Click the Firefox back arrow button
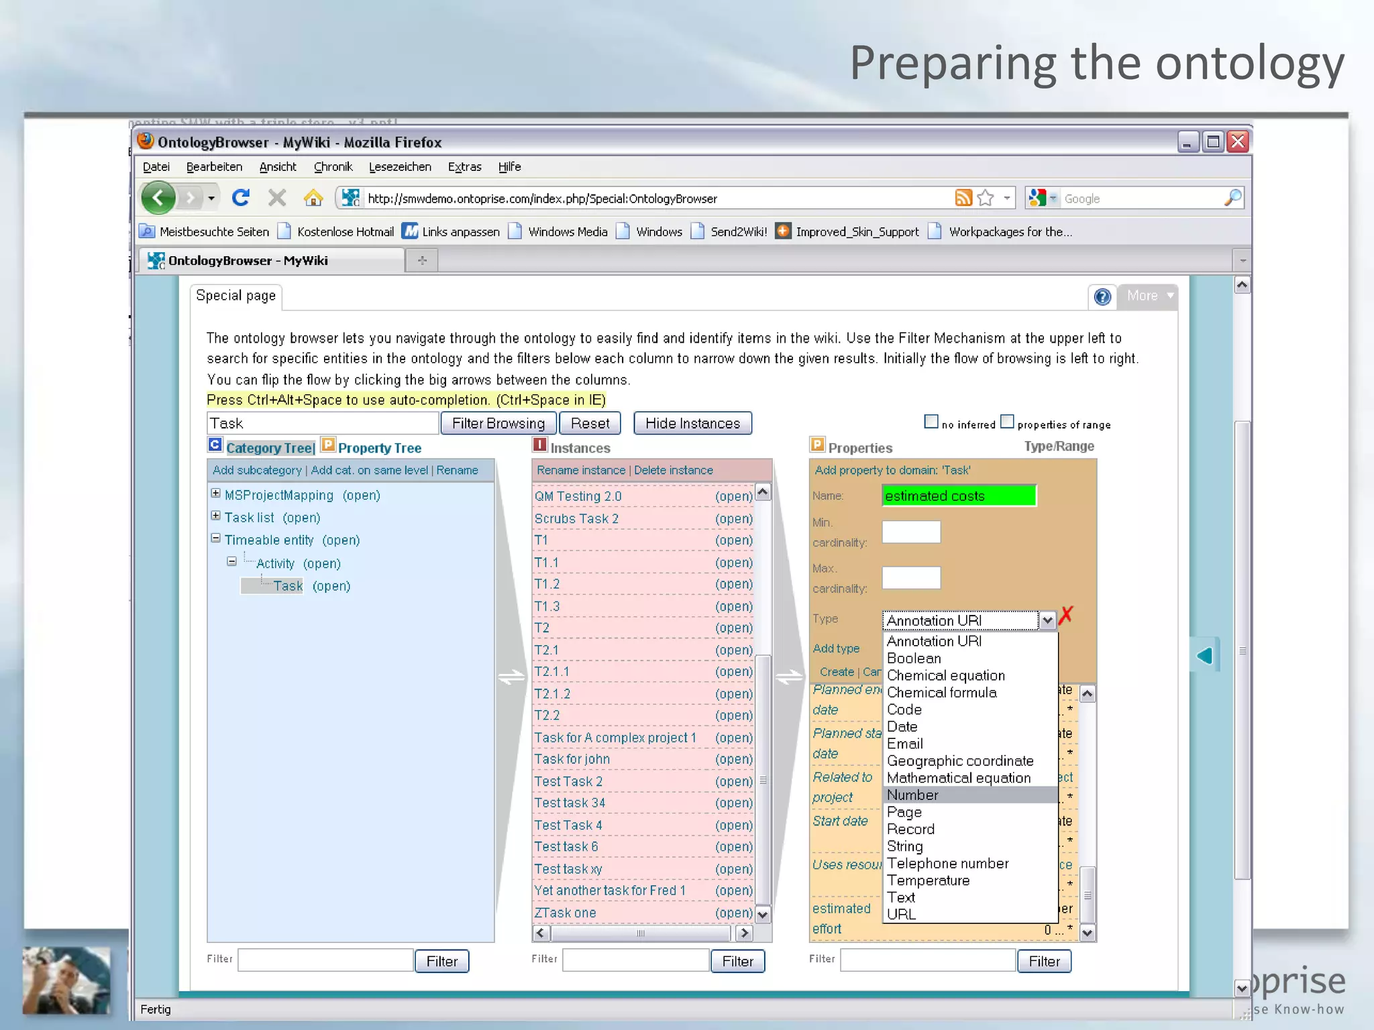The image size is (1374, 1030). coord(158,198)
